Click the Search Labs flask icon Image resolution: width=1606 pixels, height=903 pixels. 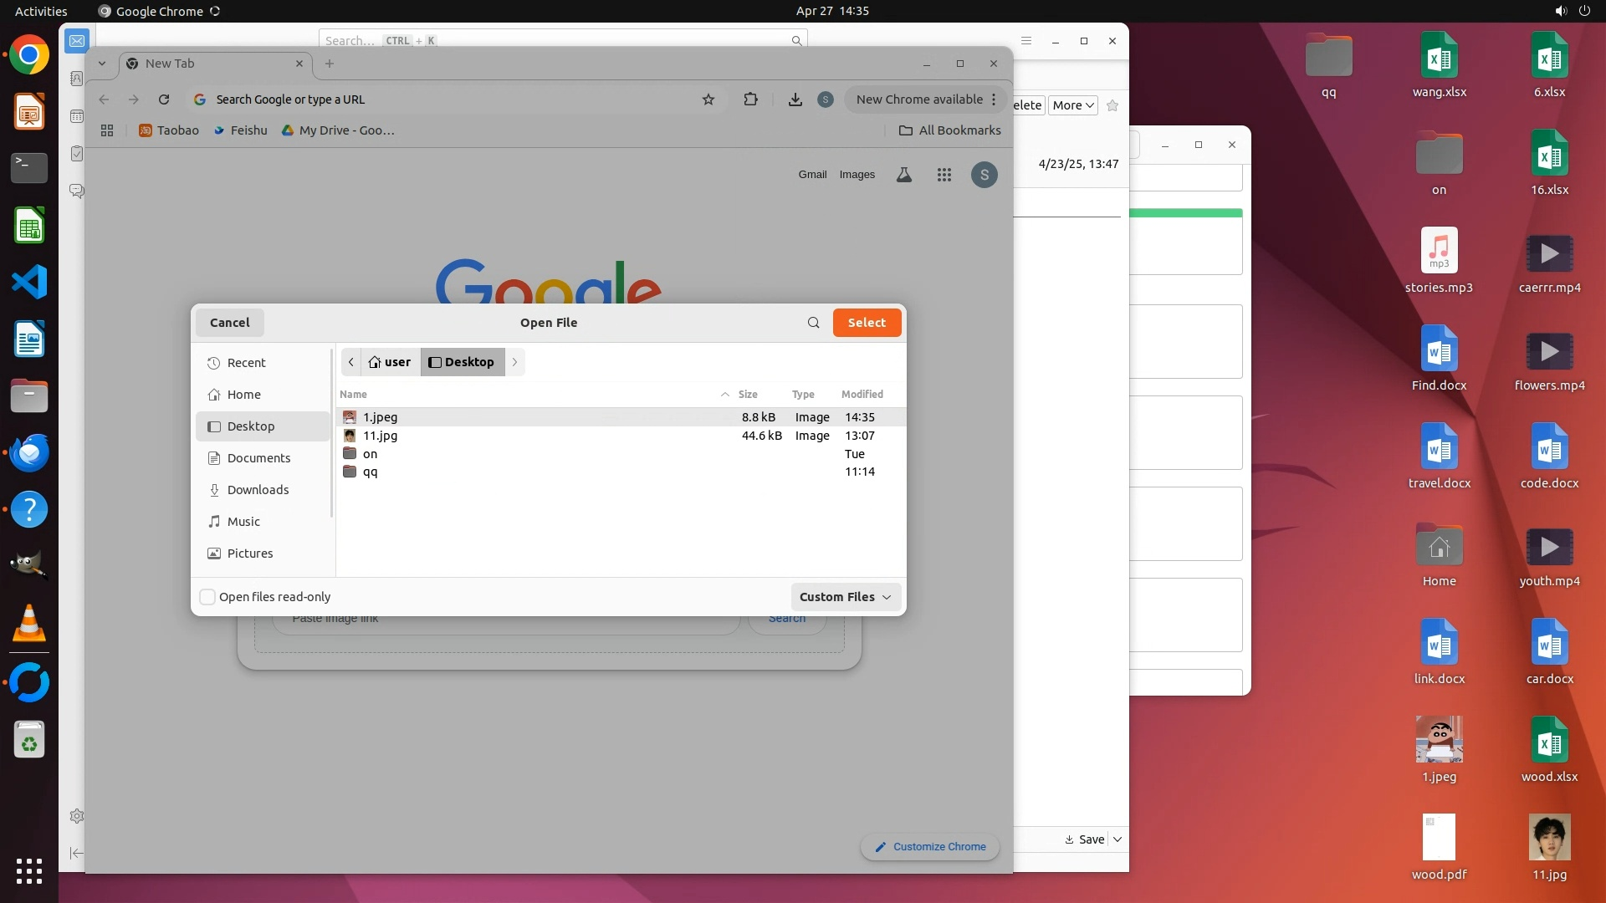coord(904,175)
